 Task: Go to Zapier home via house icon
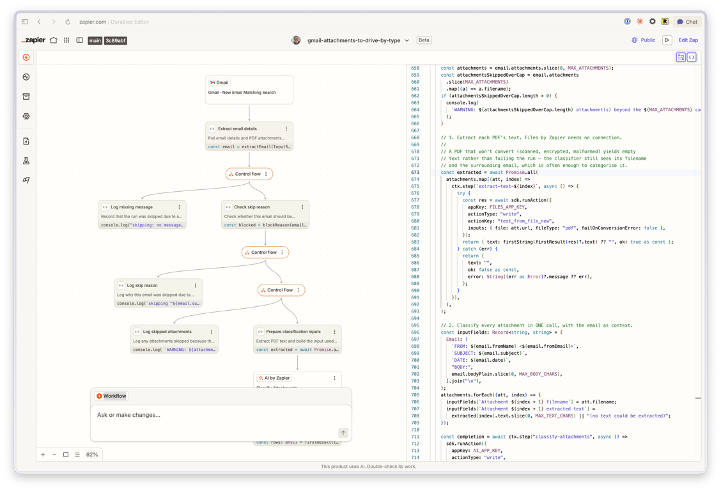pos(54,40)
